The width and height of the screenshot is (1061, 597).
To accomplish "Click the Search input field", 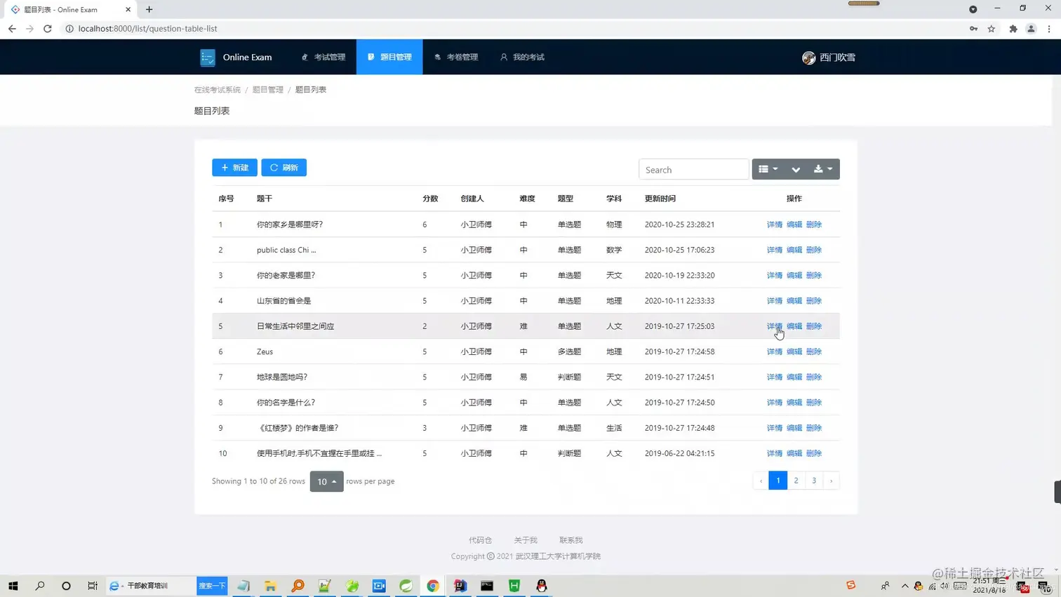I will [x=693, y=170].
